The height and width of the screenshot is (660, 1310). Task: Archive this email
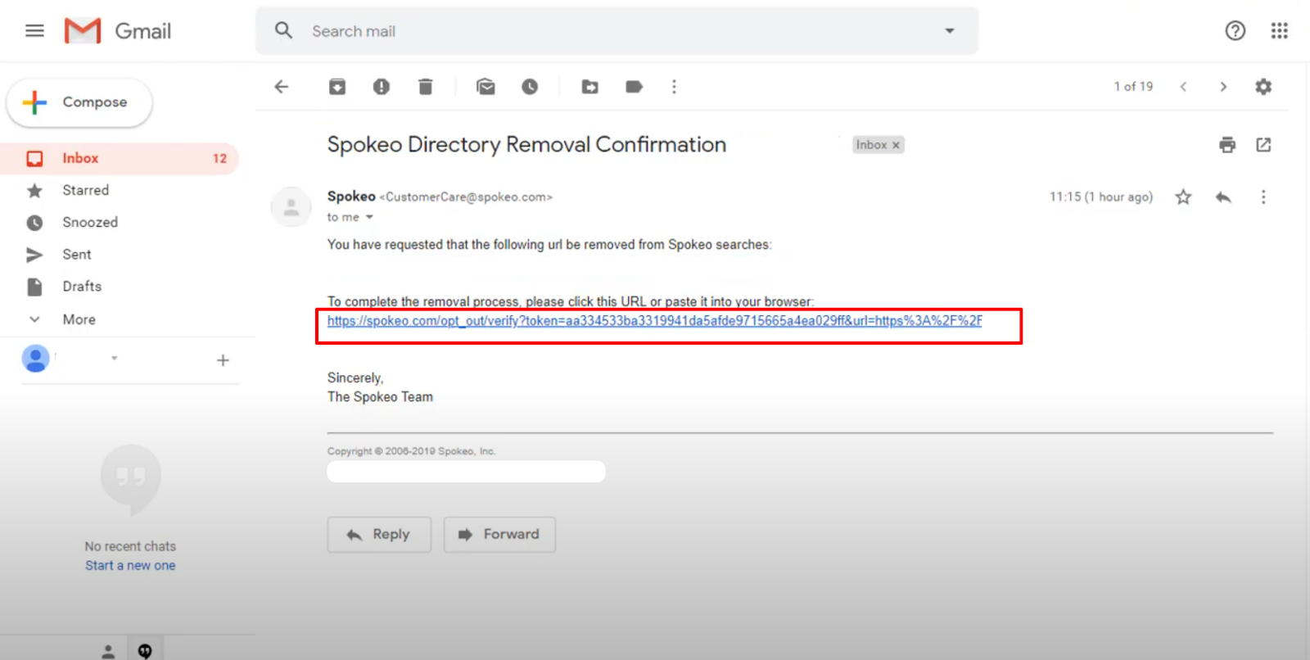click(x=337, y=87)
